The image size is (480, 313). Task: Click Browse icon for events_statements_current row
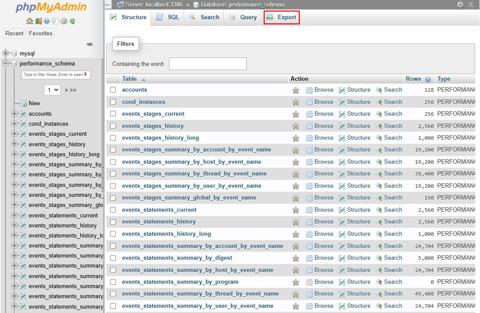point(309,210)
